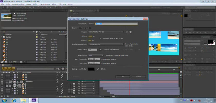Open the Composition menu

(x=18, y=4)
